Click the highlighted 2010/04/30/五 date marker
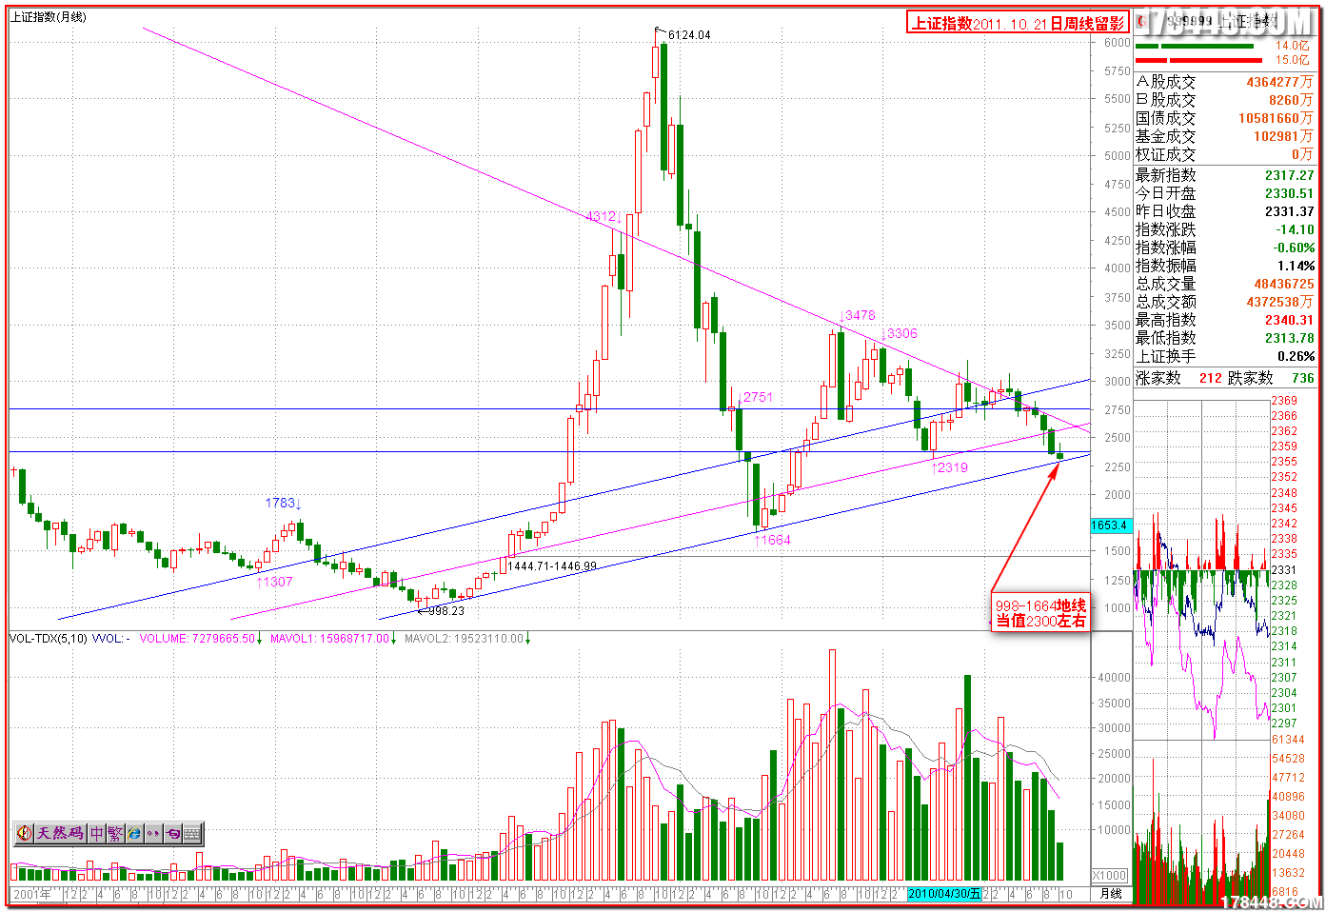The width and height of the screenshot is (1326, 912). click(944, 894)
